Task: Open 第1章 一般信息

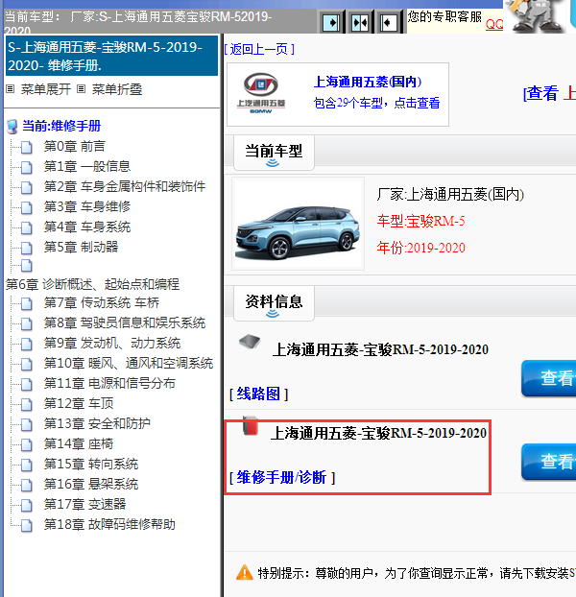Action: click(87, 166)
